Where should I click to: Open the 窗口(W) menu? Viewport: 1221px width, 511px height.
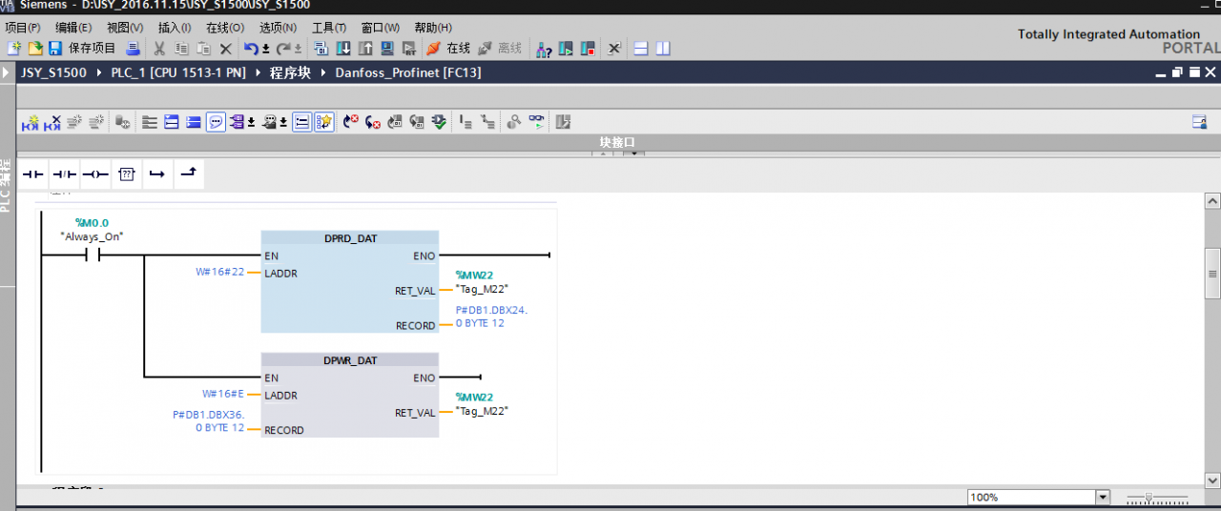click(x=381, y=28)
